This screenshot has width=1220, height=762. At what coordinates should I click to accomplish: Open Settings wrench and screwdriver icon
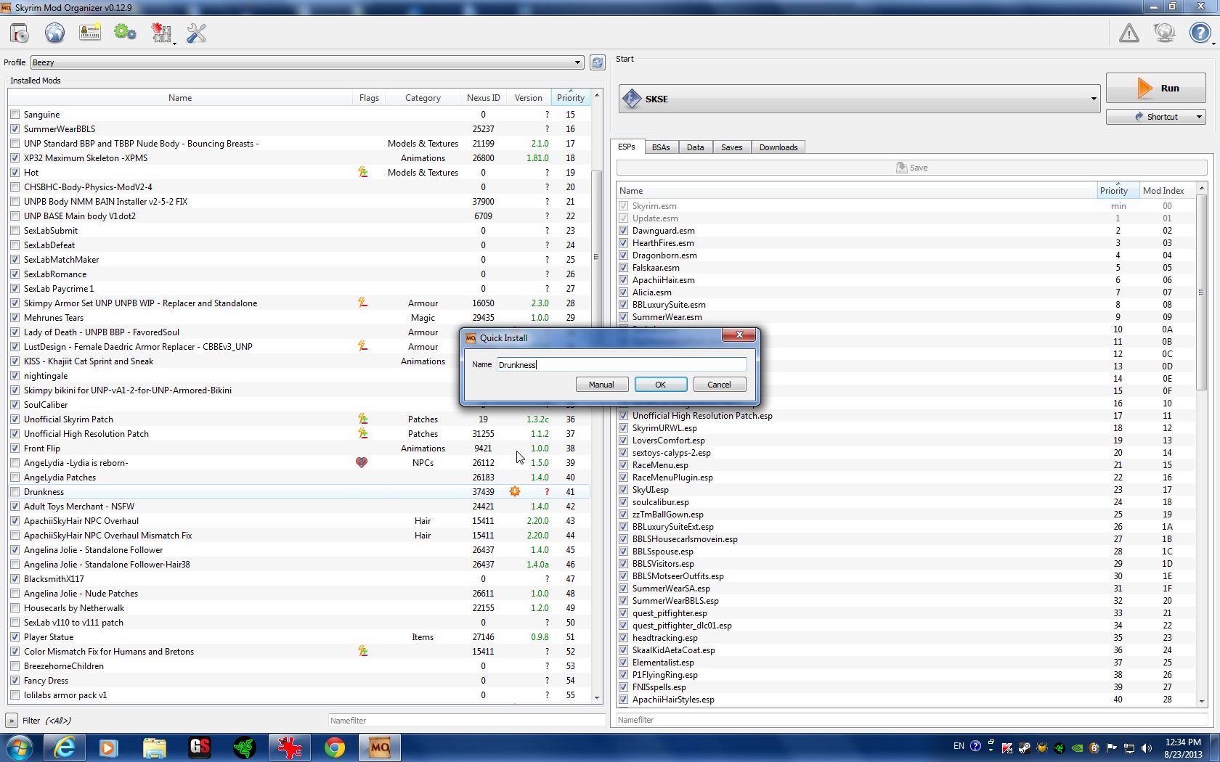point(196,33)
